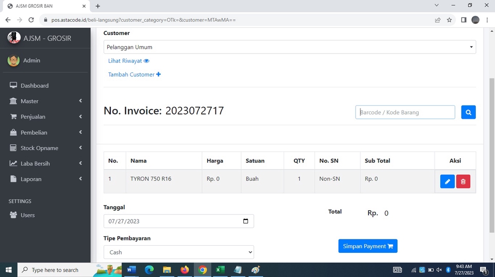
Task: Click the Tambah Customer link
Action: (135, 75)
